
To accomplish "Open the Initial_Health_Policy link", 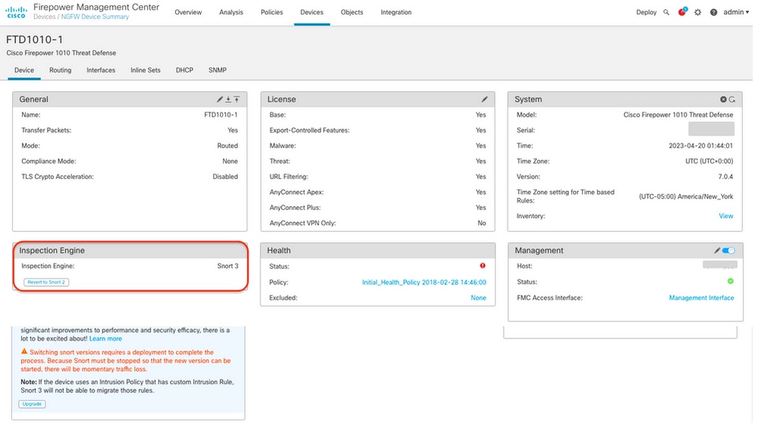I will pyautogui.click(x=424, y=282).
